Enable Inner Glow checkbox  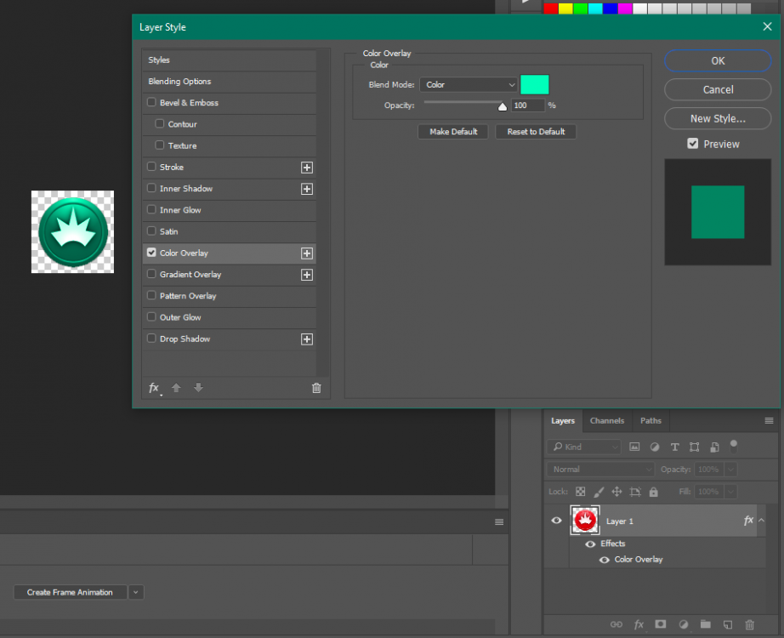tap(151, 209)
